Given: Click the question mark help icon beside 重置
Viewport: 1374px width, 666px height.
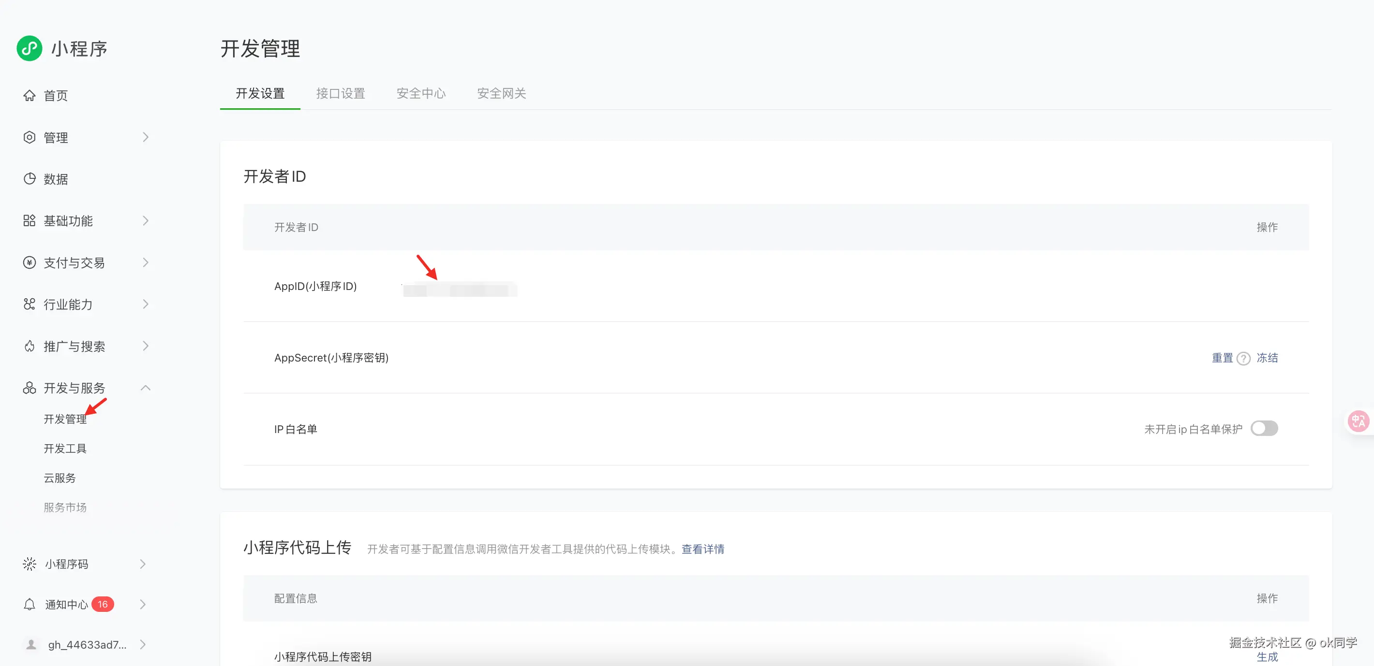Looking at the screenshot, I should [x=1243, y=359].
